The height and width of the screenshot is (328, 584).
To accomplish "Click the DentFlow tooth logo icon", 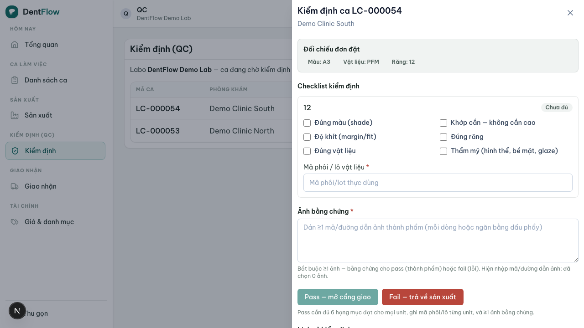I will click(12, 12).
